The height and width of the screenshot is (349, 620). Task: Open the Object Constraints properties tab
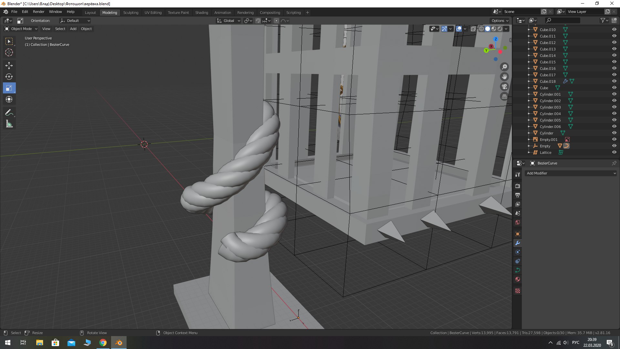coord(518,261)
